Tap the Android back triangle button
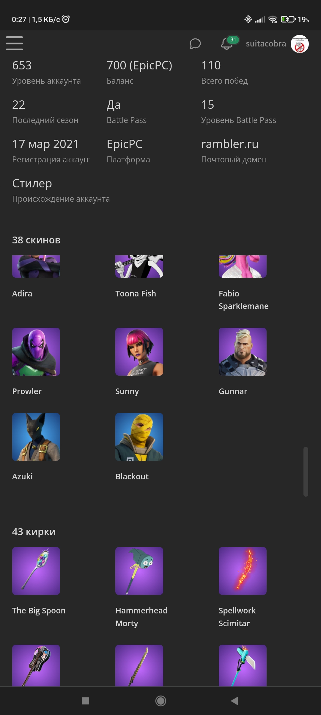The width and height of the screenshot is (321, 715). pos(235,701)
